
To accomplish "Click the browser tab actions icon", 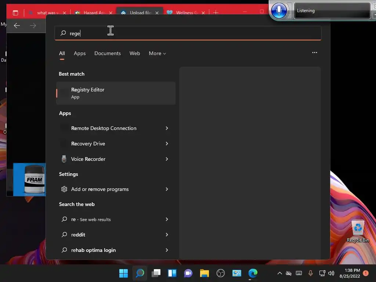I will click(15, 13).
